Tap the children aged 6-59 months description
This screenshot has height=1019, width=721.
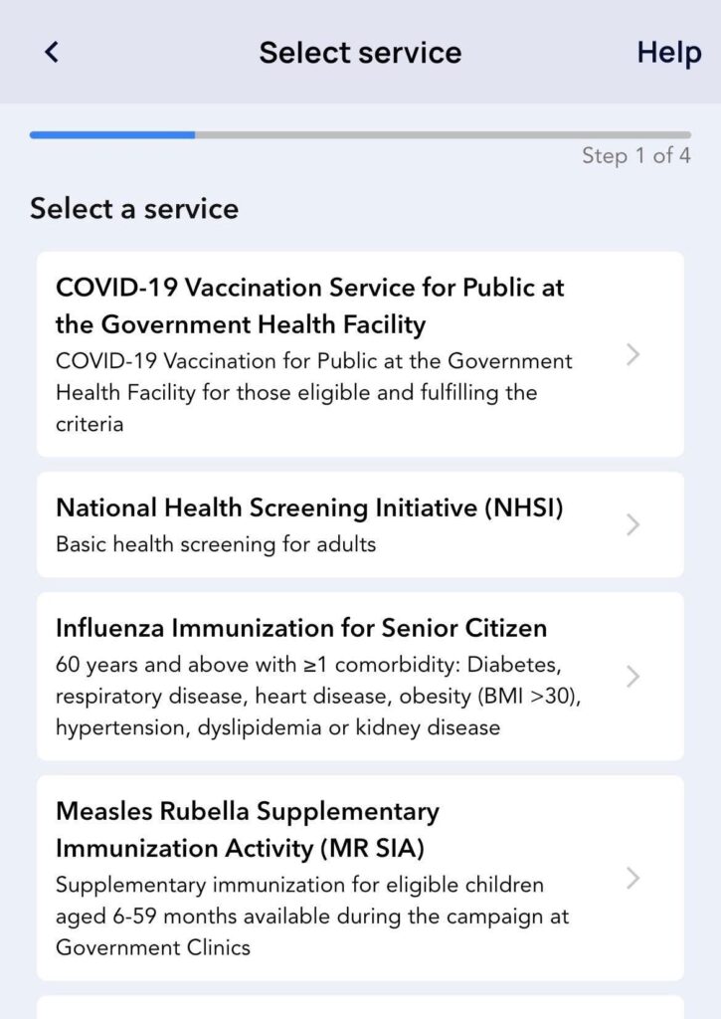coord(311,916)
